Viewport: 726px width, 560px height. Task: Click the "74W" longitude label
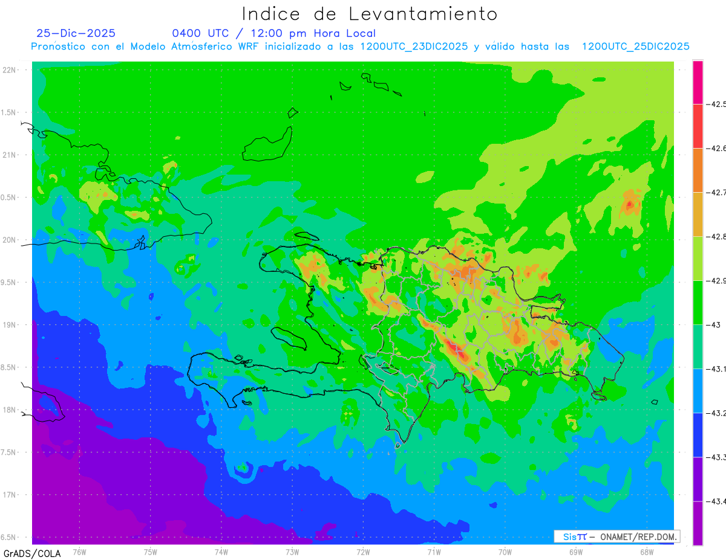(221, 552)
